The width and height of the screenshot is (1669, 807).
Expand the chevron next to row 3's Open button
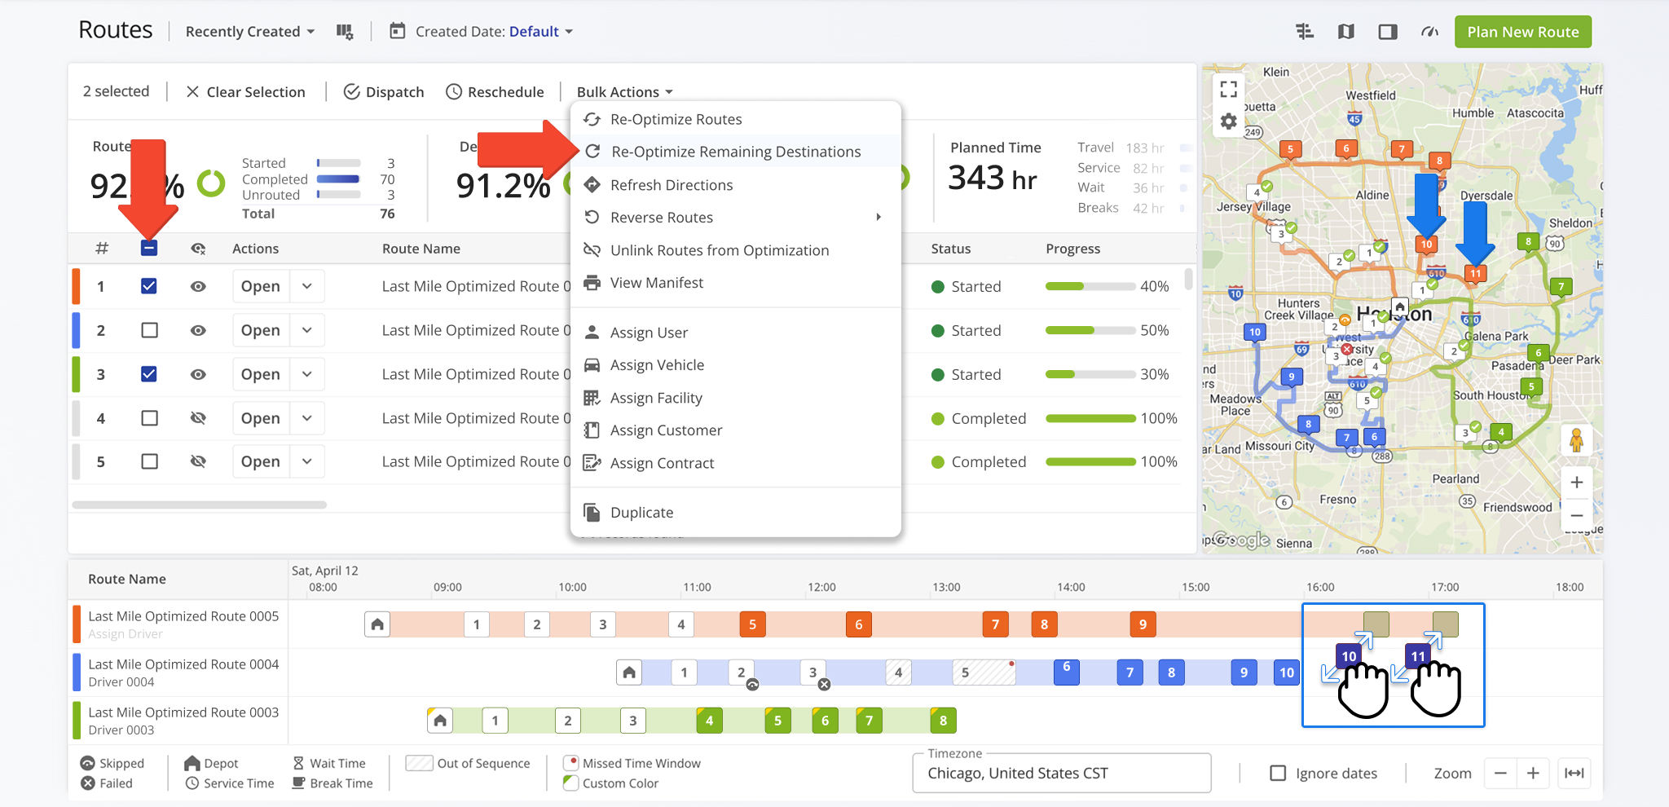(307, 373)
